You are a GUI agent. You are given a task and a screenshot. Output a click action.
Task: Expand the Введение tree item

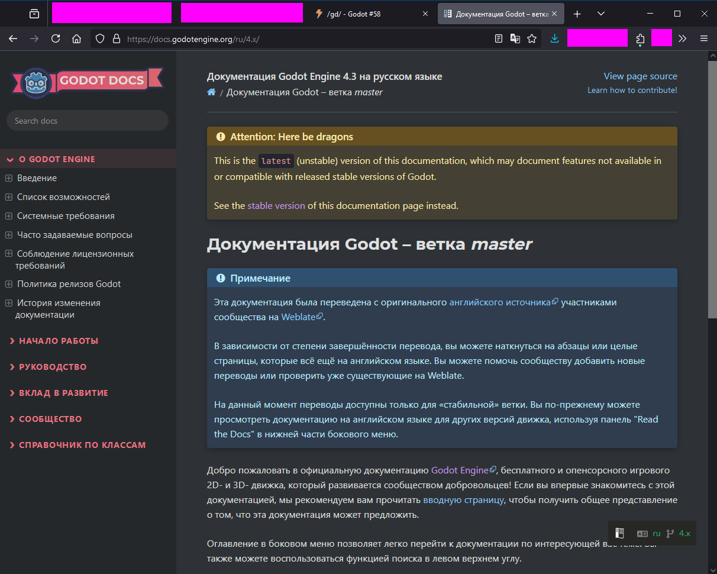9,178
